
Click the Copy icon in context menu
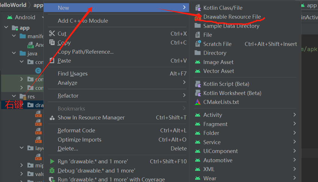[x=52, y=42]
